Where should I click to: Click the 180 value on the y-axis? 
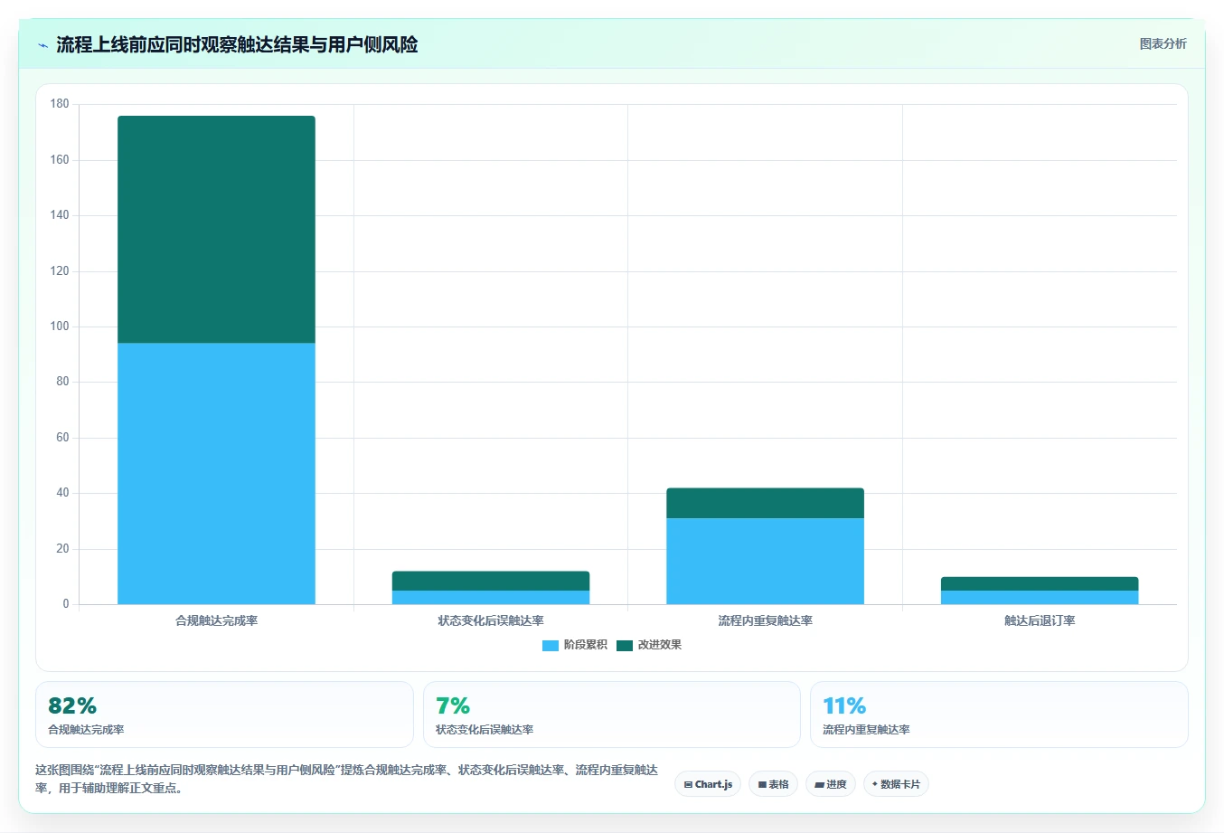[x=60, y=104]
